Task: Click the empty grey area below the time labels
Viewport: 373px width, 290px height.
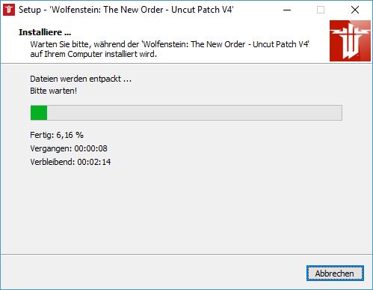Action: point(186,210)
